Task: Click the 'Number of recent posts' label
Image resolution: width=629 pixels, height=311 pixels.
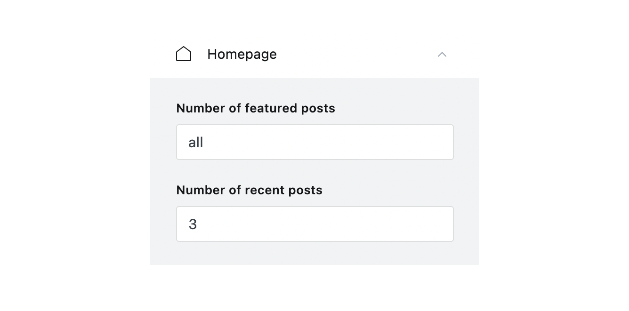Action: [249, 190]
